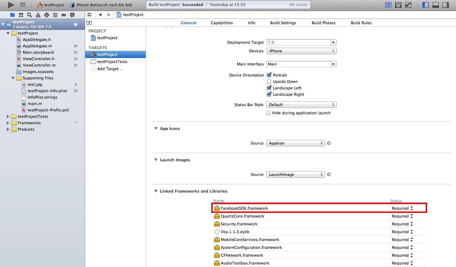
Task: Go forward in editor history
Action: (109, 15)
